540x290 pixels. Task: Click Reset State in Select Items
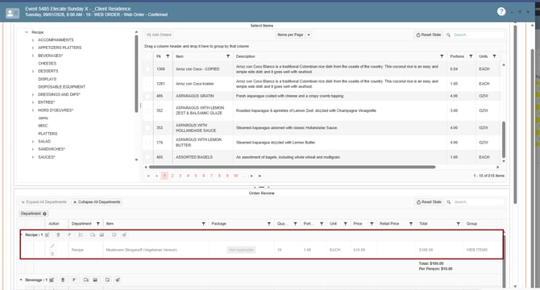tap(429, 35)
